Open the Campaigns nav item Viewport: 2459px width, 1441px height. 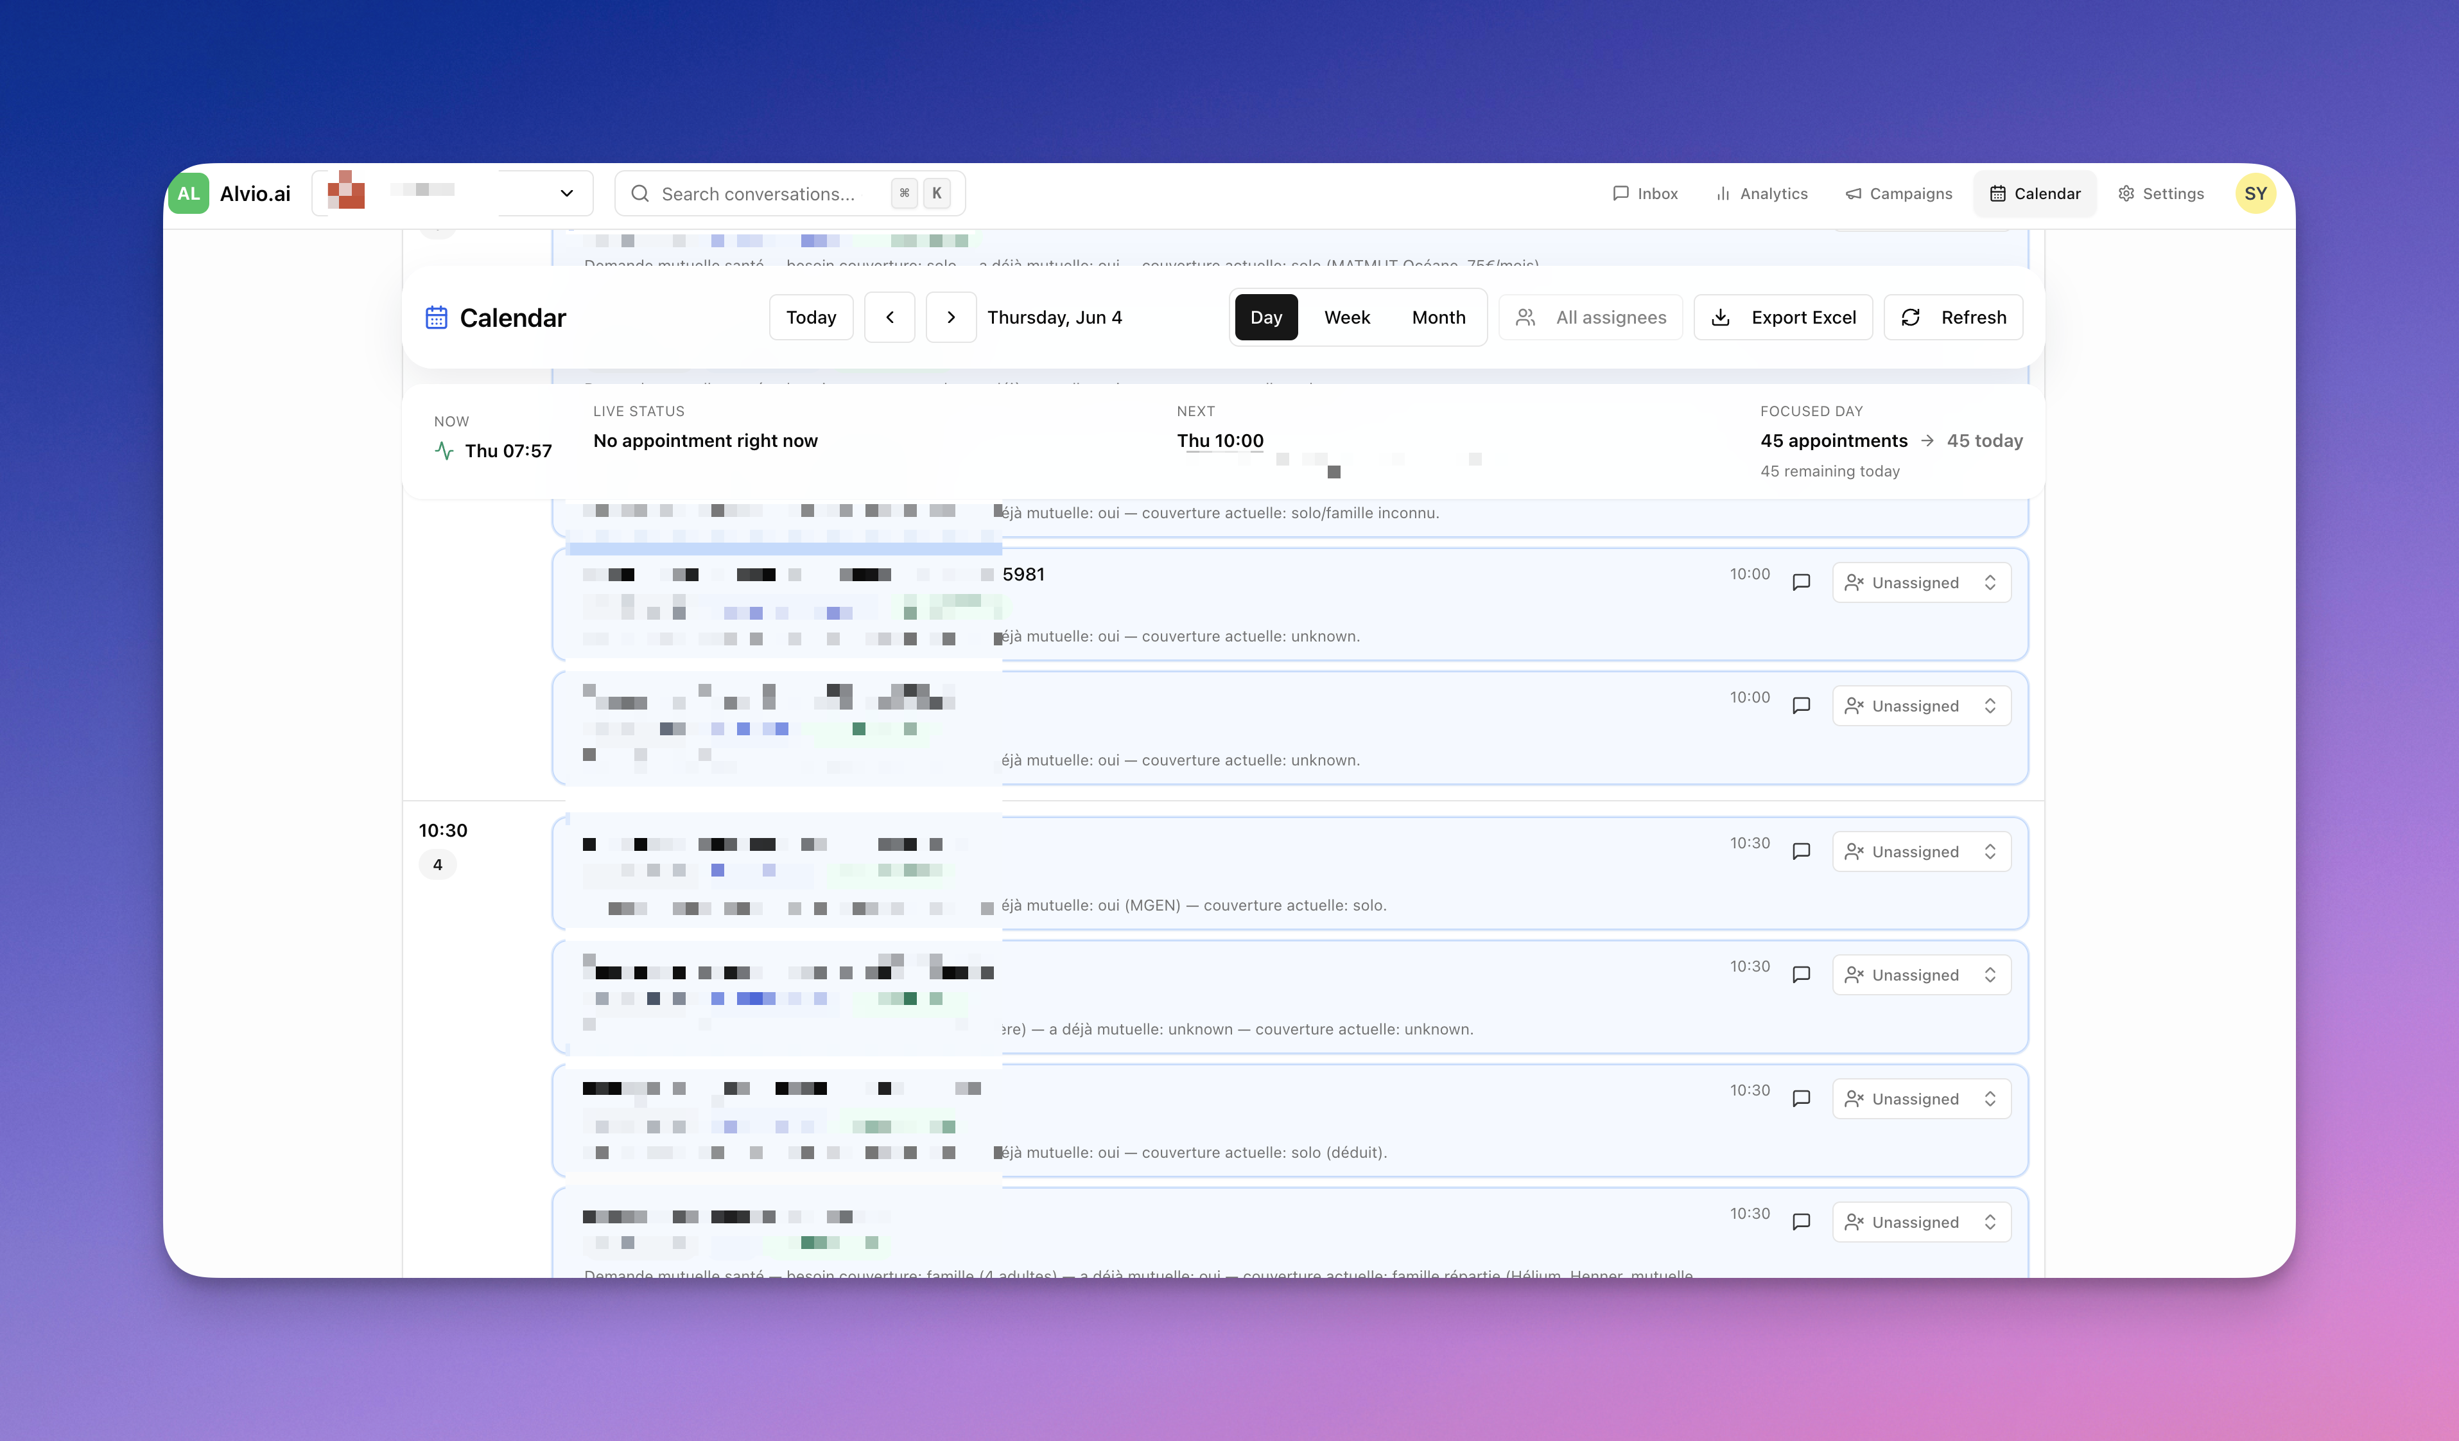(x=1899, y=193)
